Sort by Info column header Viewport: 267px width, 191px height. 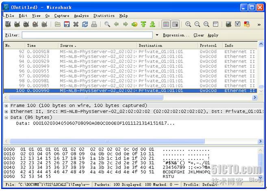[x=240, y=45]
